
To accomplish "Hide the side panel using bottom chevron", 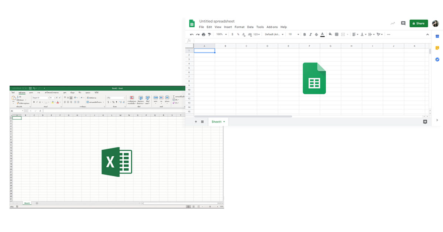I will point(437,120).
